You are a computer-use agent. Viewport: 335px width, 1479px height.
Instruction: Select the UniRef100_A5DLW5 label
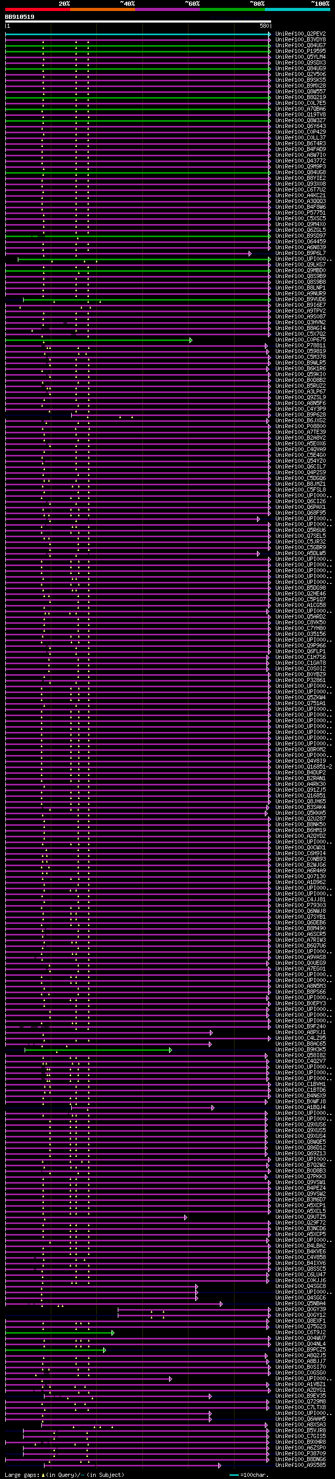[x=300, y=553]
